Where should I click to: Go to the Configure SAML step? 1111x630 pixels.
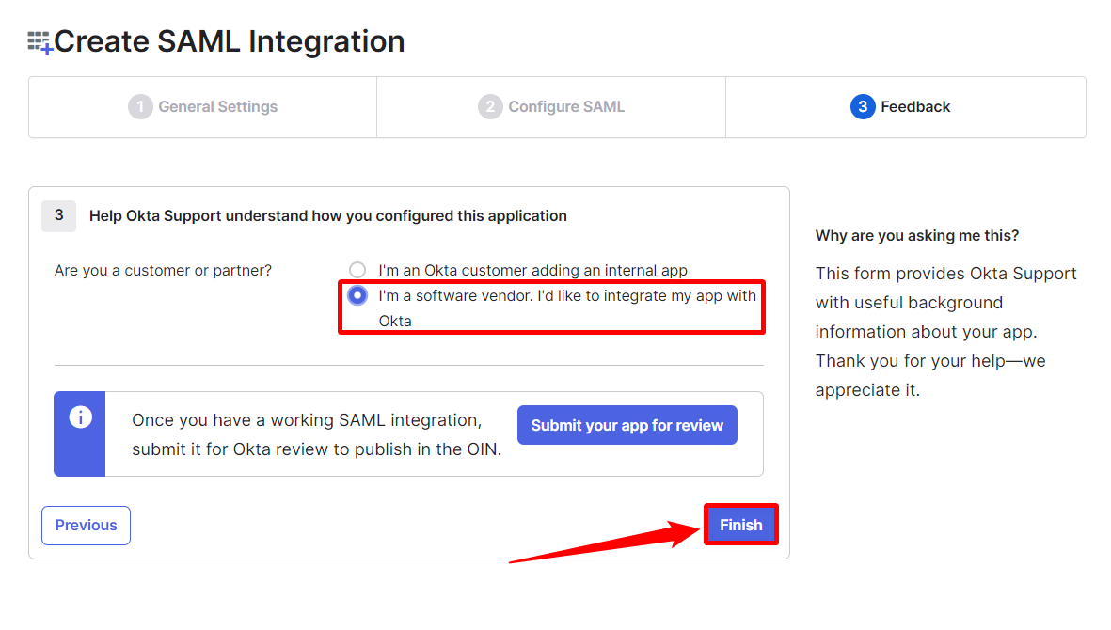566,107
